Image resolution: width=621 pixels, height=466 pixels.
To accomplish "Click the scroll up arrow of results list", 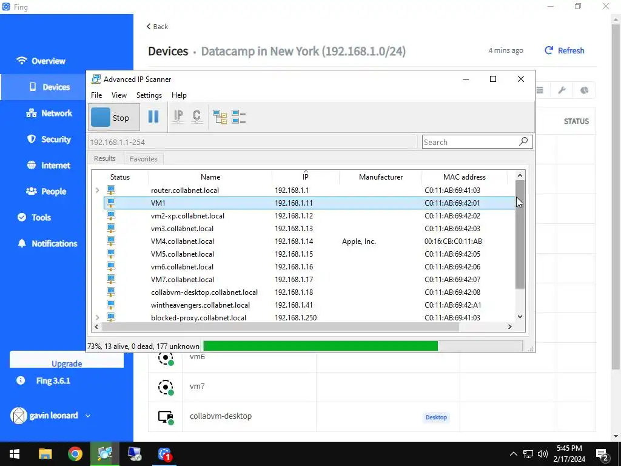I will 520,175.
